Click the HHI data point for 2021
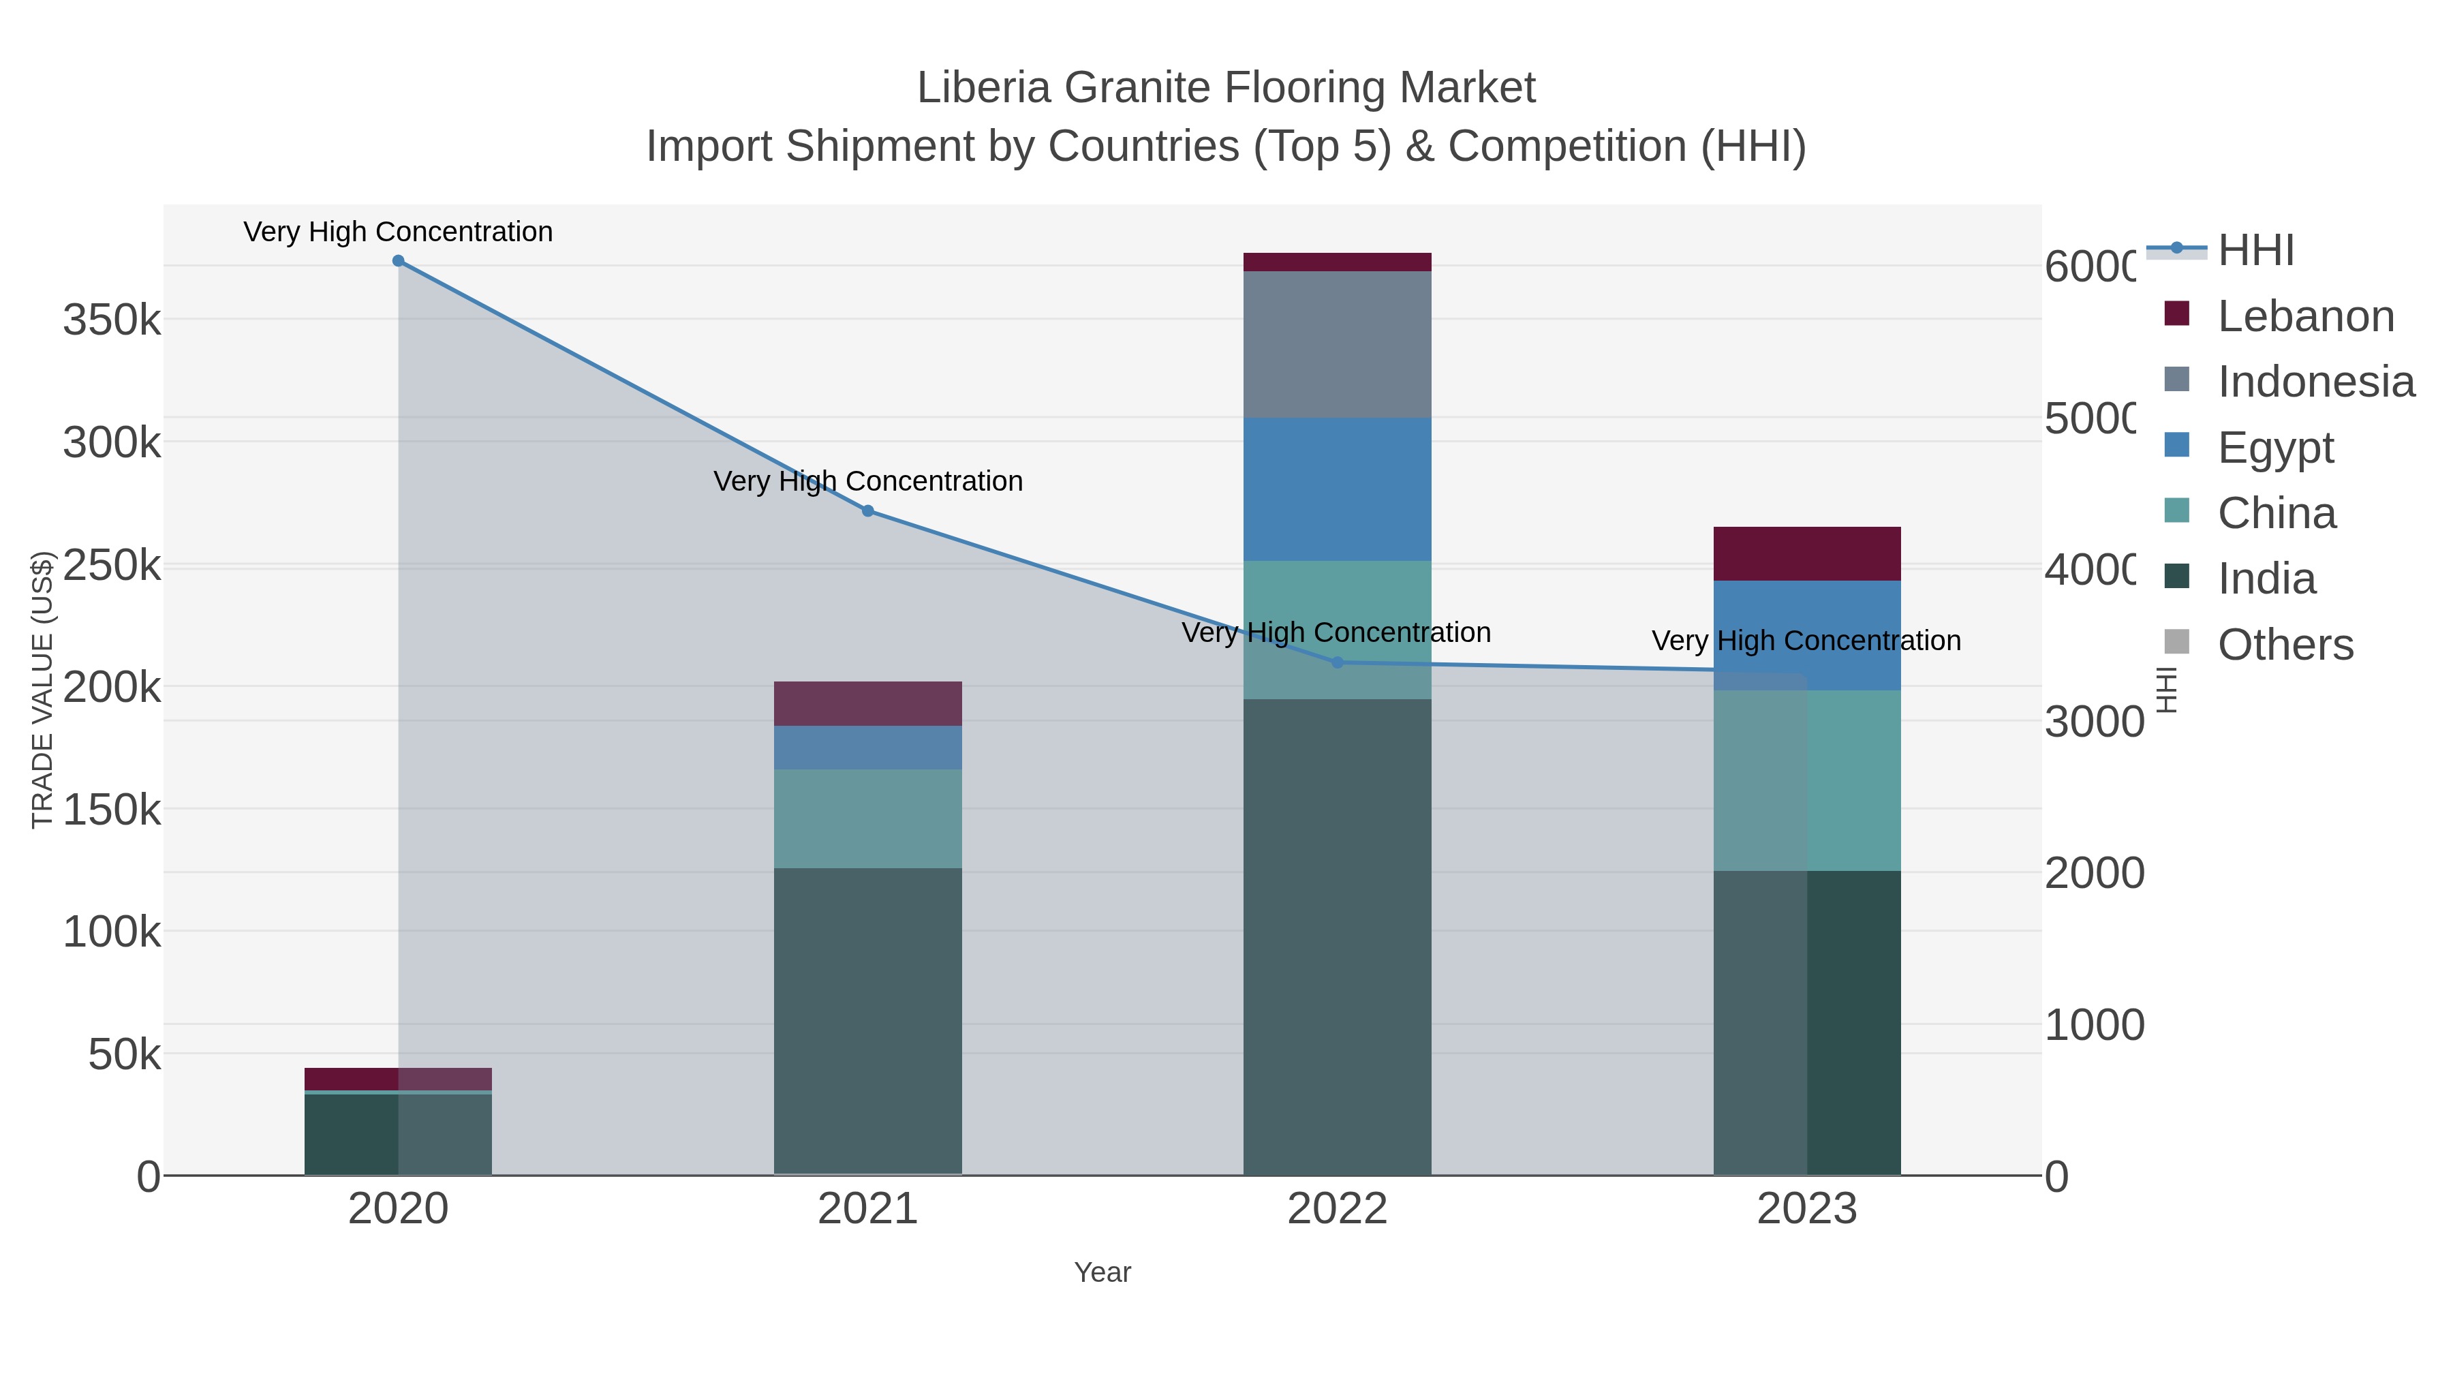The image size is (2453, 1380). (867, 511)
